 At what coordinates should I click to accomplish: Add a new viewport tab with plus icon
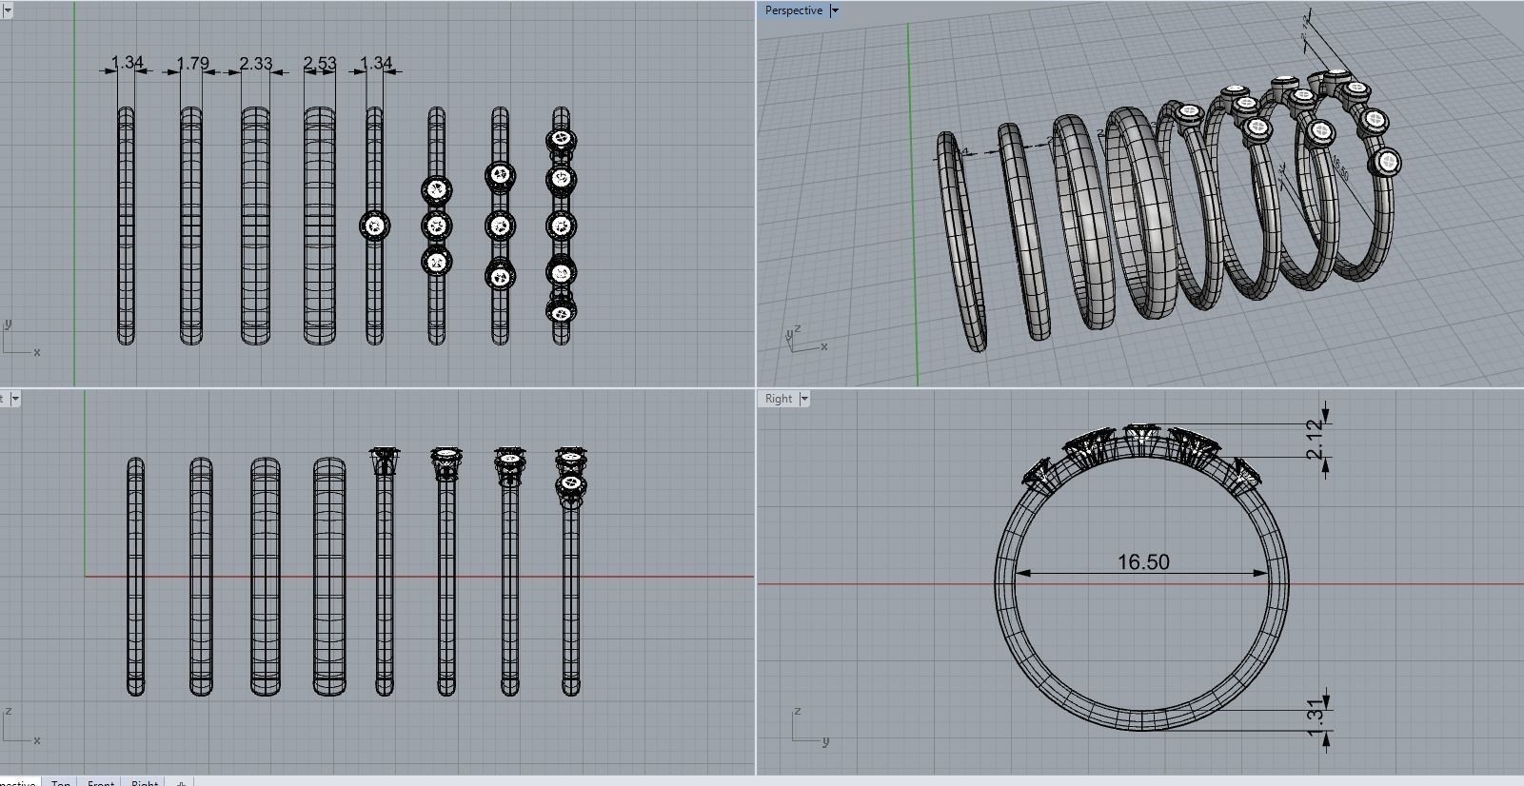pos(181,782)
